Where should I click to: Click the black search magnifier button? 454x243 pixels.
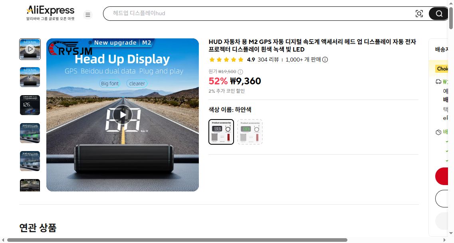[439, 14]
